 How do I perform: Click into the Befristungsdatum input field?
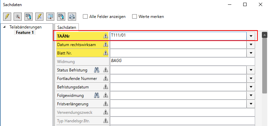pos(178,87)
